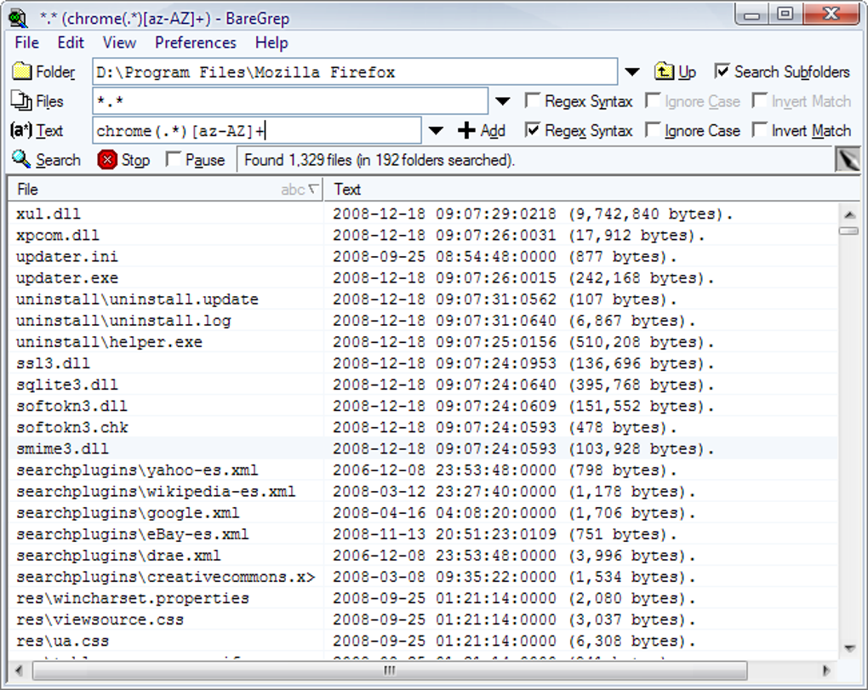
Task: Select the searchplugins\wikipedia-es.xml row
Action: pyautogui.click(x=424, y=492)
